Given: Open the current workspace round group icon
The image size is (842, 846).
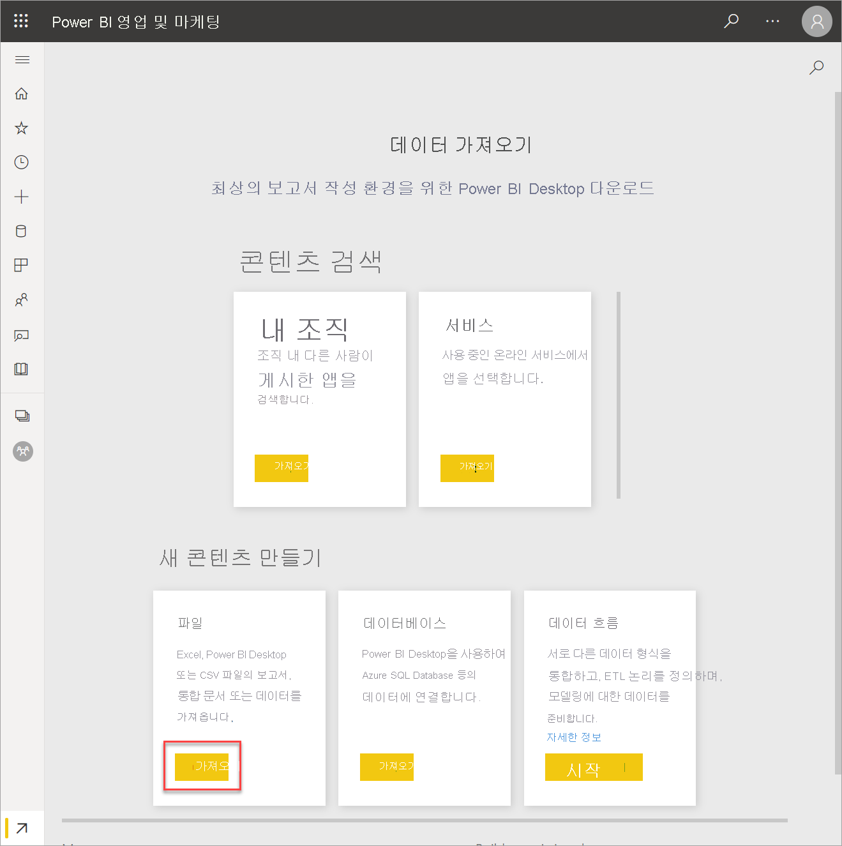Looking at the screenshot, I should 23,451.
